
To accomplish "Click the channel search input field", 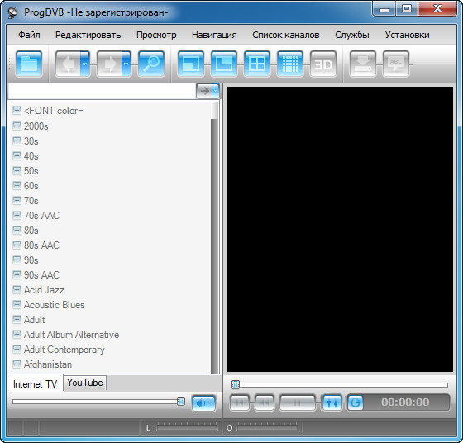I will click(102, 91).
